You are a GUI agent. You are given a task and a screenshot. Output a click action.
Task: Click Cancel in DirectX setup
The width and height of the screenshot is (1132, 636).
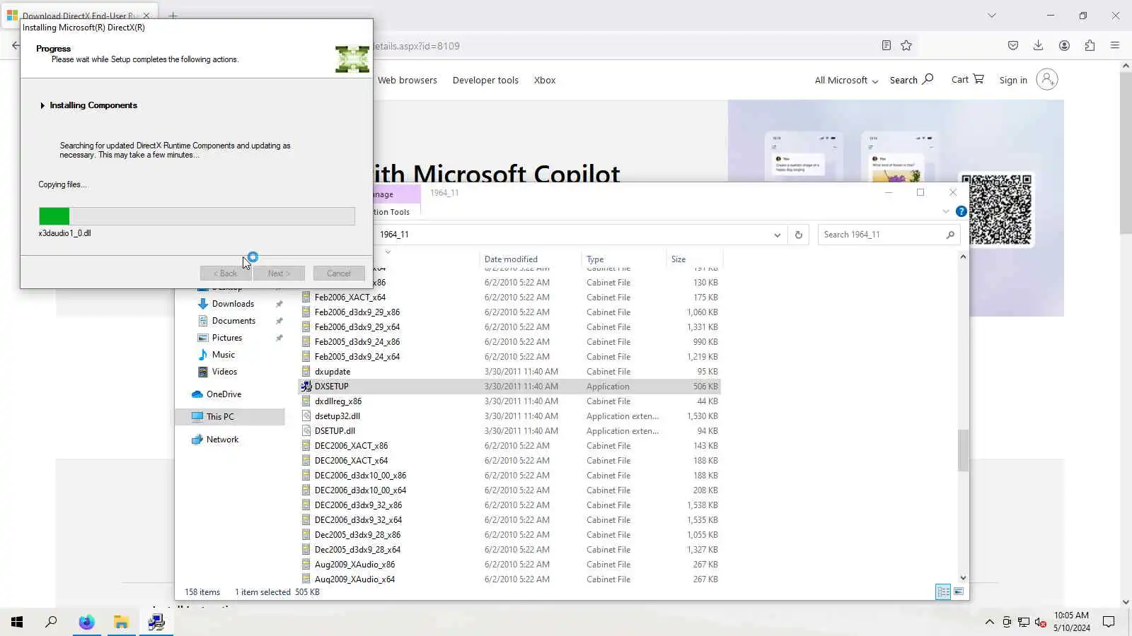(x=338, y=273)
